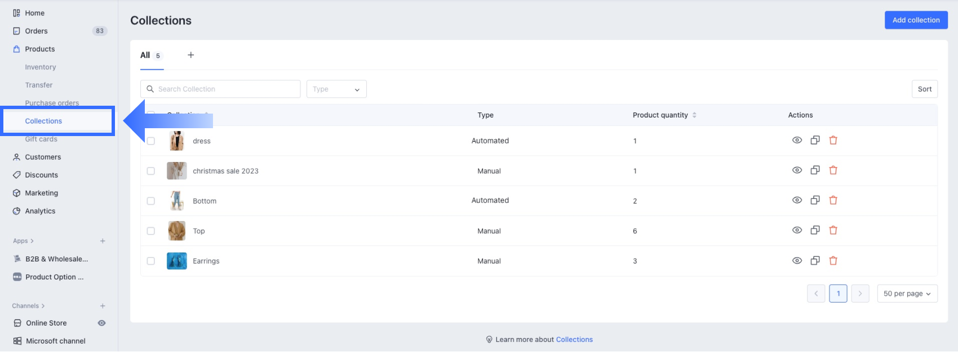This screenshot has width=958, height=352.
Task: Duplicate the Top collection
Action: click(815, 231)
